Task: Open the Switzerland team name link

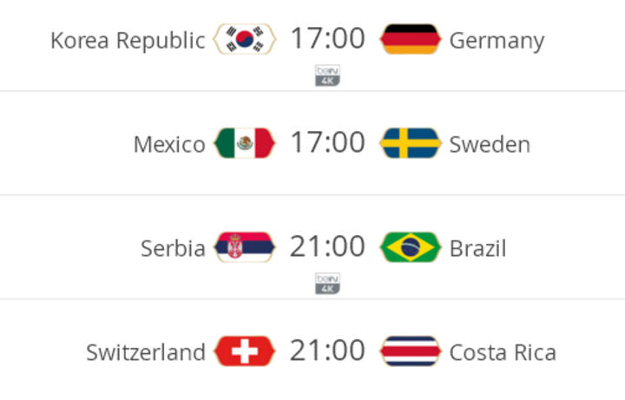Action: click(146, 352)
